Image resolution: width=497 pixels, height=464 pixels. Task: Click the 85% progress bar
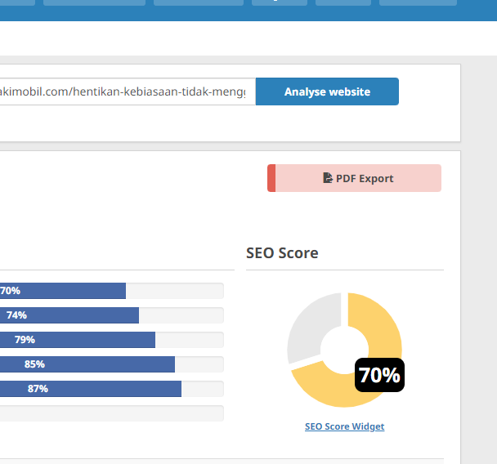112,364
